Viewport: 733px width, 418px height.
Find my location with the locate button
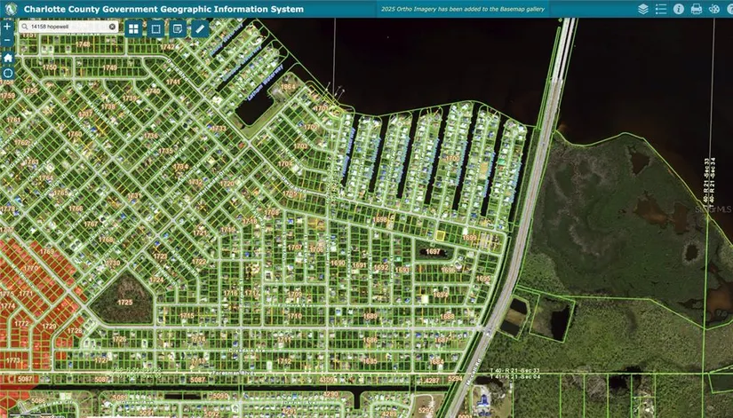coord(8,73)
